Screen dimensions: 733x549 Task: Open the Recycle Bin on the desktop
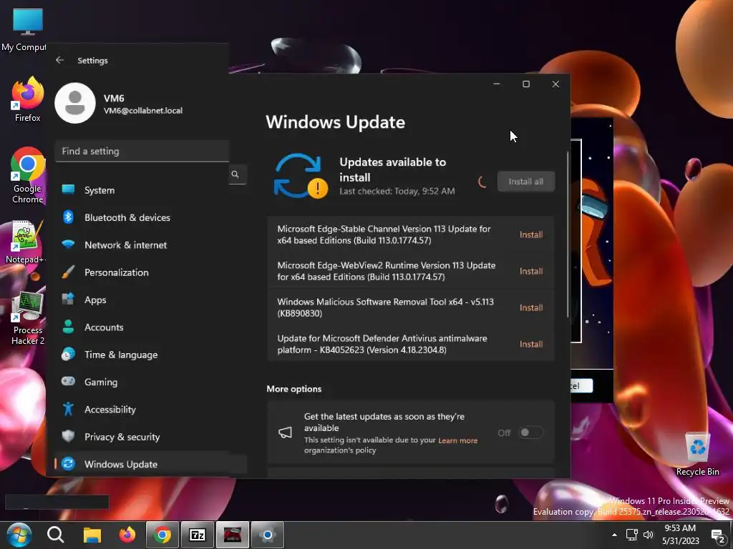[x=697, y=454]
